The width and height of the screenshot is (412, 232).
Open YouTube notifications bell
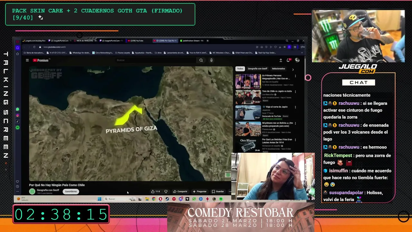(288, 60)
